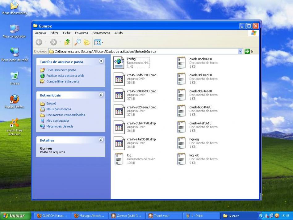Open the Favoritos menu
Image resolution: width=293 pixels, height=220 pixels.
[81, 33]
